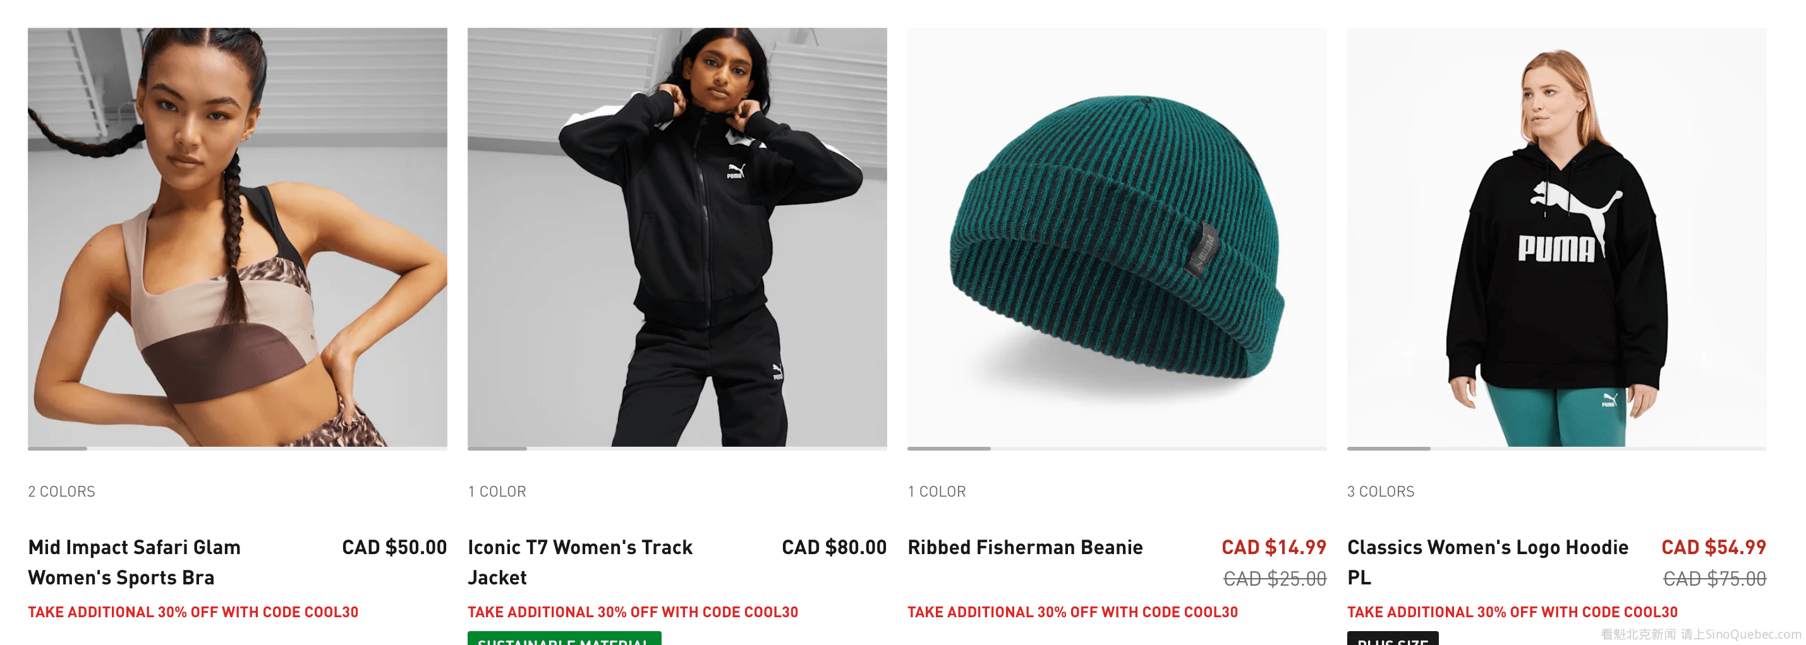This screenshot has width=1806, height=645.
Task: Click the 2 COLORS label for the sports bra
Action: coord(62,492)
